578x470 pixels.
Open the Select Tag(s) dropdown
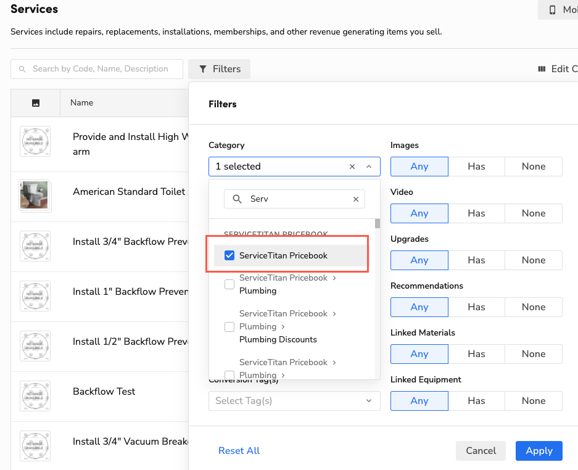click(294, 401)
